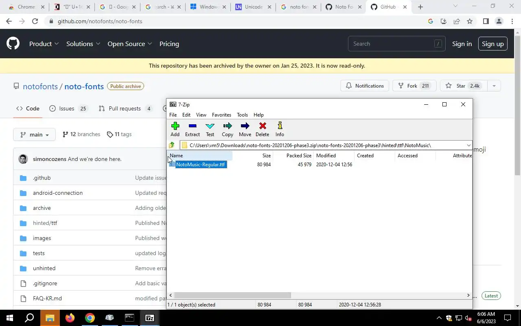Viewport: 521px width, 326px height.
Task: Click the Accessed column header
Action: [x=415, y=156]
